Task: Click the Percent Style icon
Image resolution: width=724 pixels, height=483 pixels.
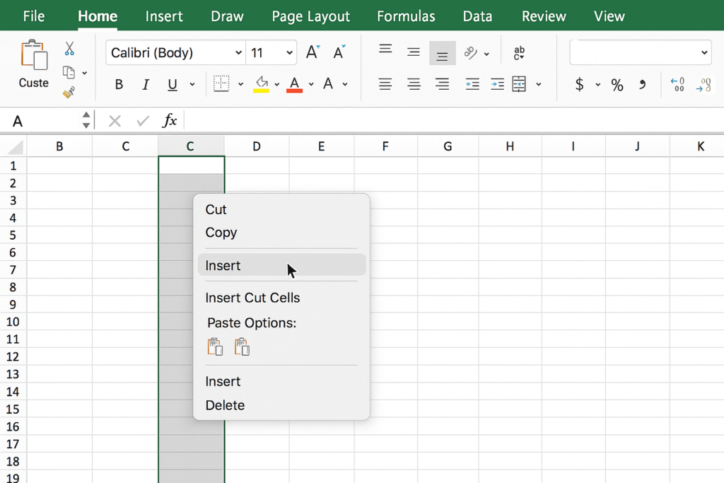Action: [617, 85]
